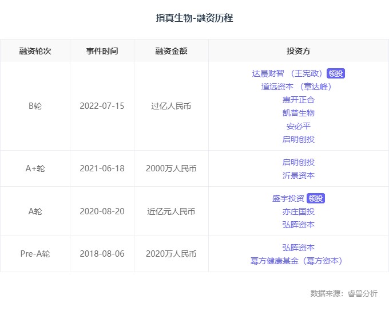Open the 盛宇投资 investor link
The width and height of the screenshot is (389, 314).
coord(288,198)
